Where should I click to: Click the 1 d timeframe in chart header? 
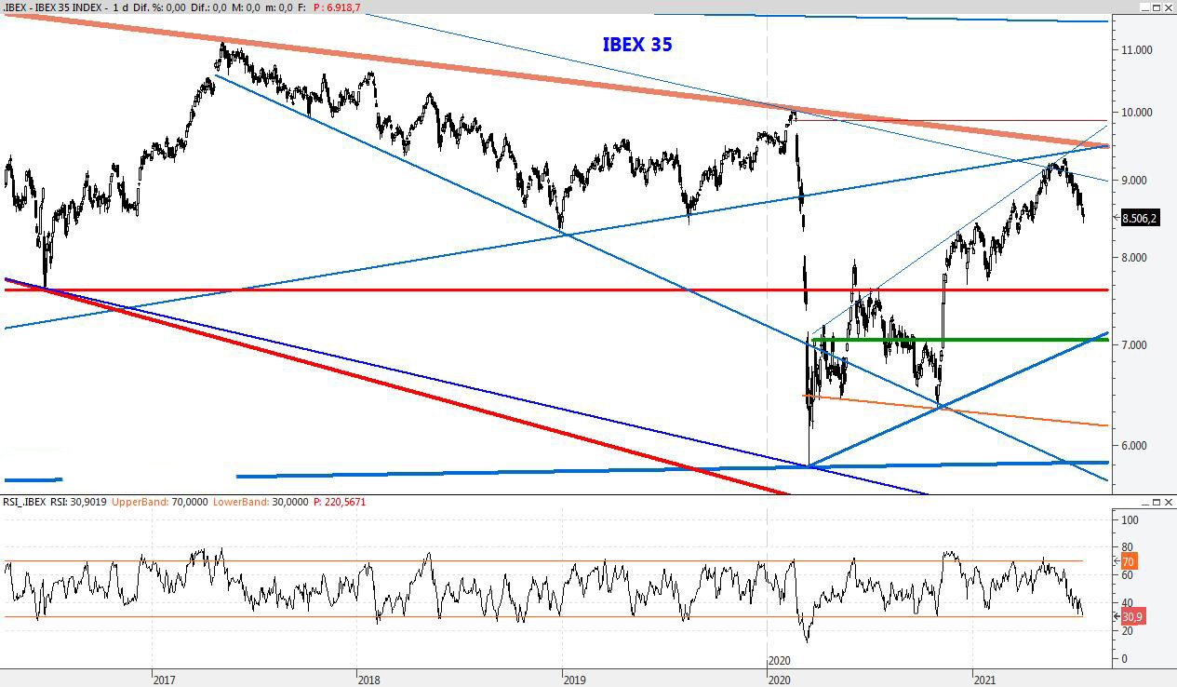tap(121, 7)
